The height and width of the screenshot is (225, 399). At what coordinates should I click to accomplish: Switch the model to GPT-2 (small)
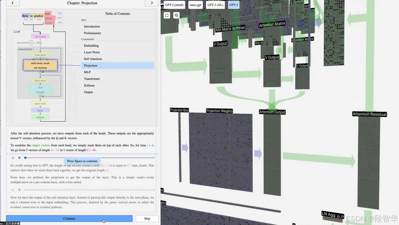[174, 5]
